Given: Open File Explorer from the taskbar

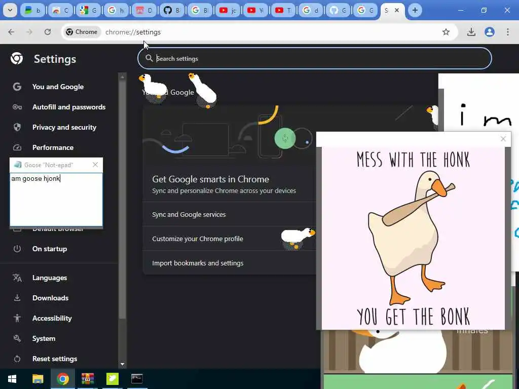Looking at the screenshot, I should pyautogui.click(x=38, y=379).
